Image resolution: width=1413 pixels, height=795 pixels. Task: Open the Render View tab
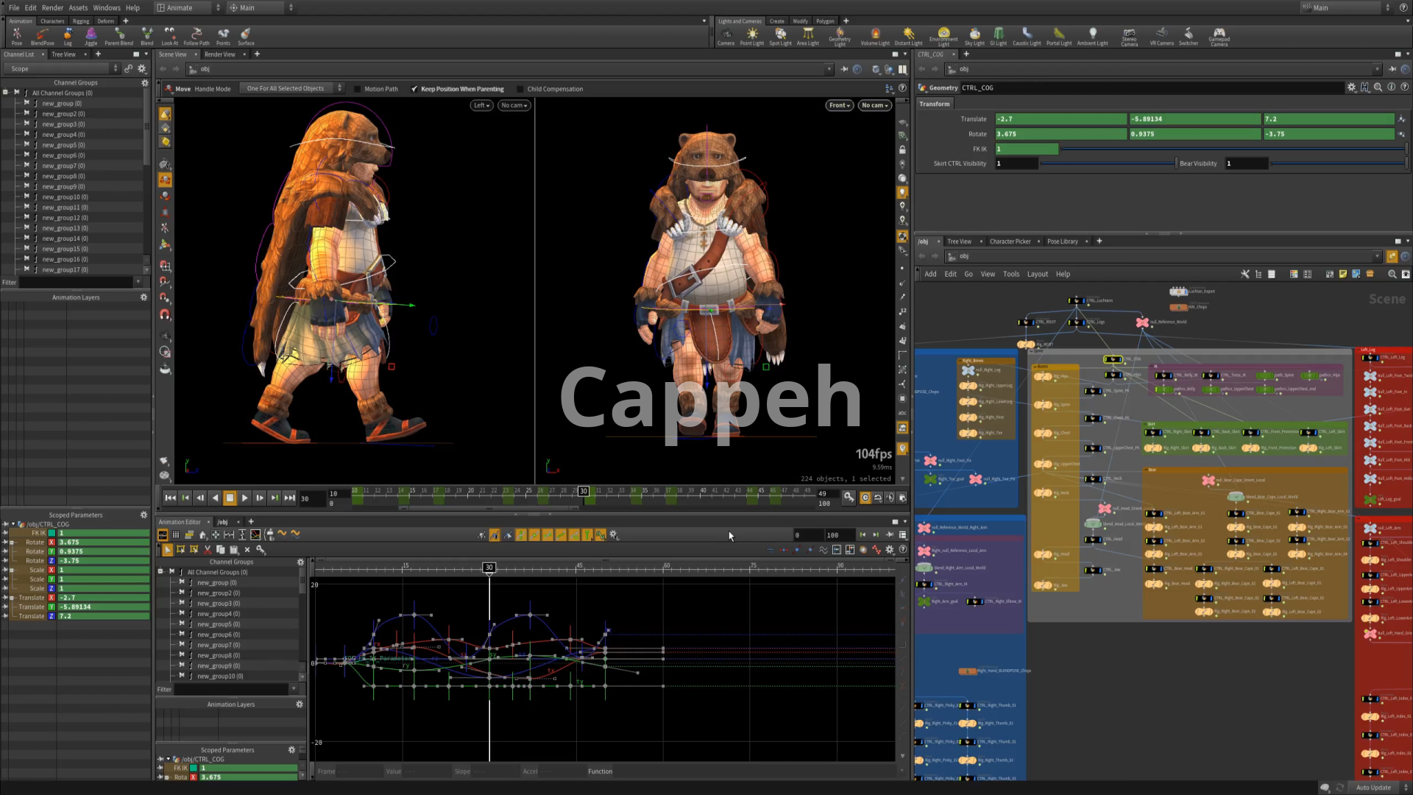click(x=219, y=54)
